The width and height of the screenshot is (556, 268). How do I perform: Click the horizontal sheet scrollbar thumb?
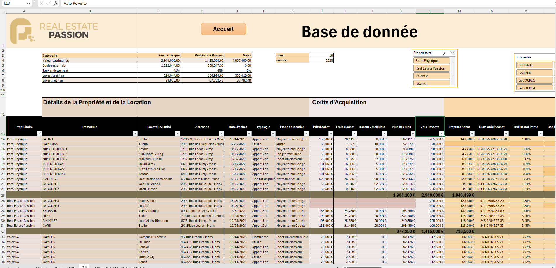[x=364, y=267]
